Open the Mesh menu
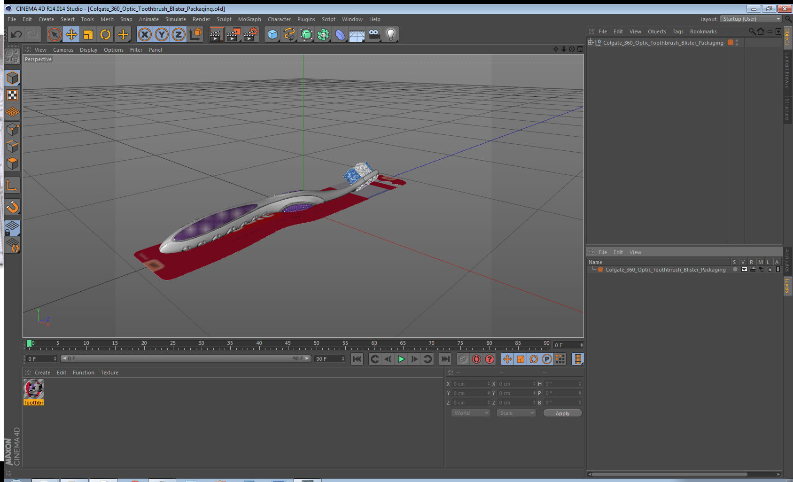Screen dimensions: 793x482 click(107, 19)
